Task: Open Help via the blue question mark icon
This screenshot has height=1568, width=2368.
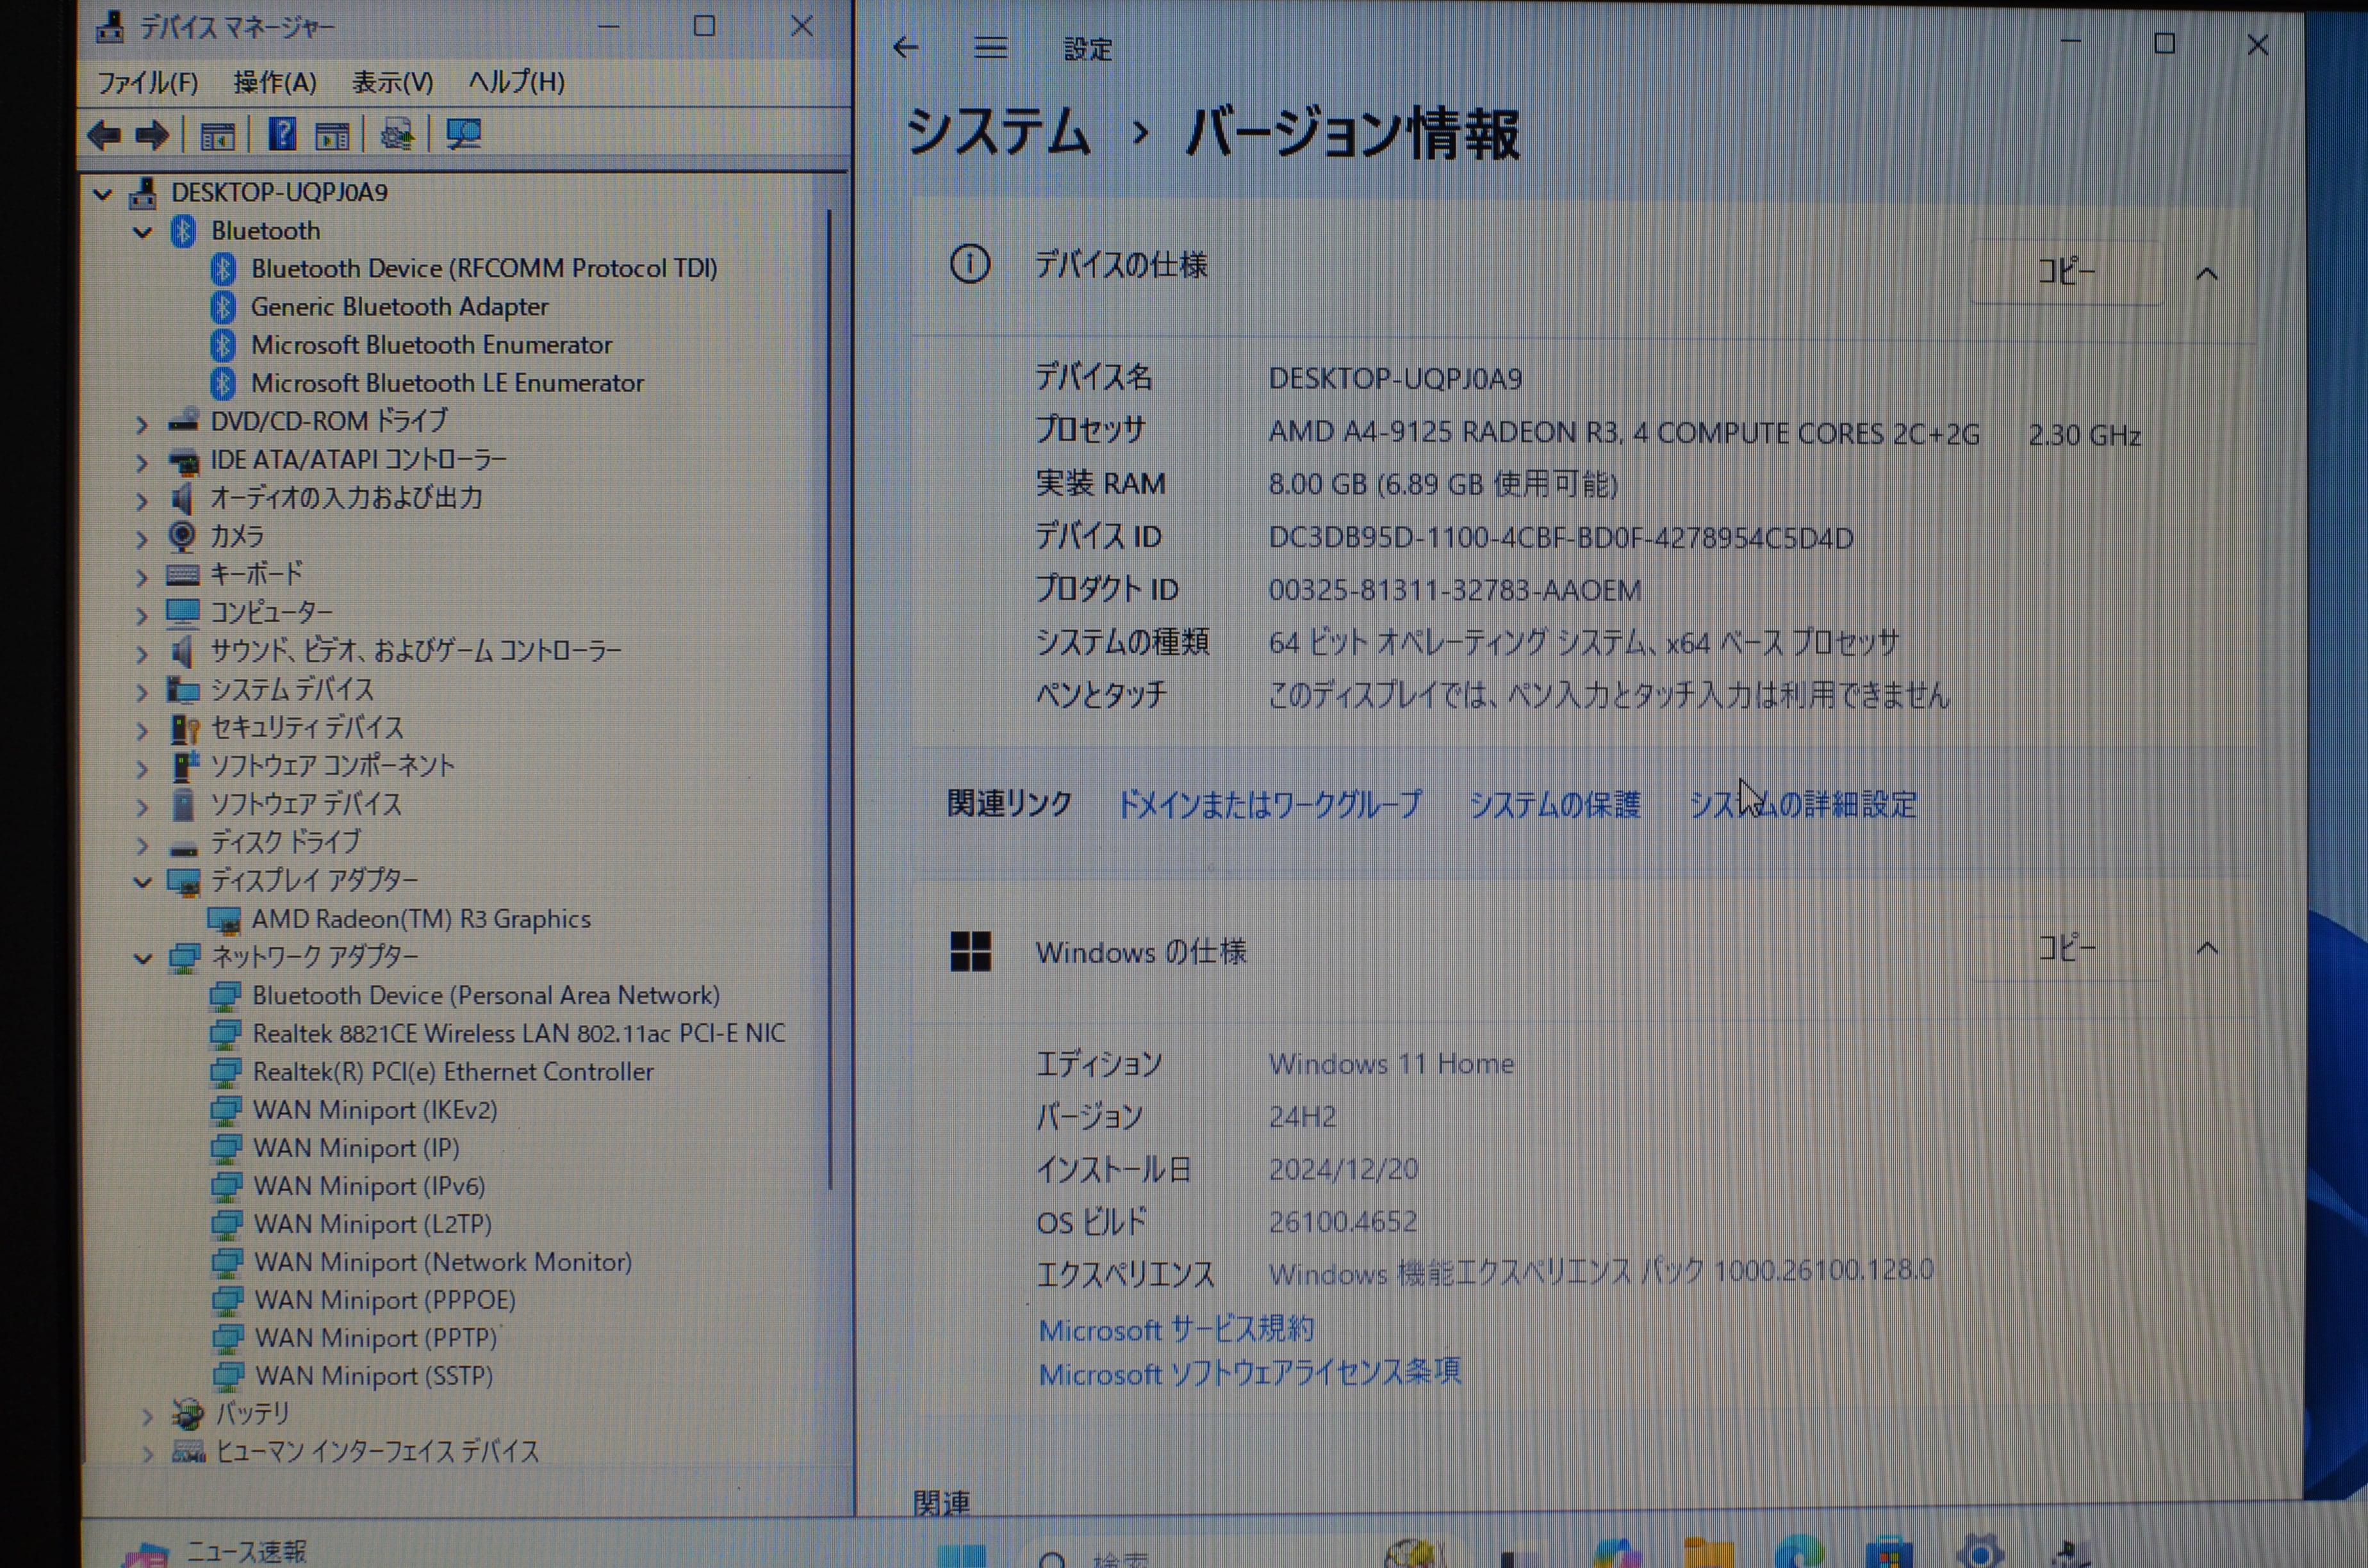Action: pos(282,133)
